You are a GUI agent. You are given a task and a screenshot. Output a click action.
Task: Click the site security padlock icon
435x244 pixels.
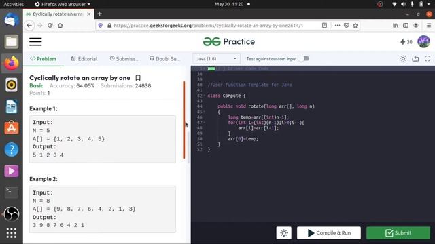pos(109,26)
